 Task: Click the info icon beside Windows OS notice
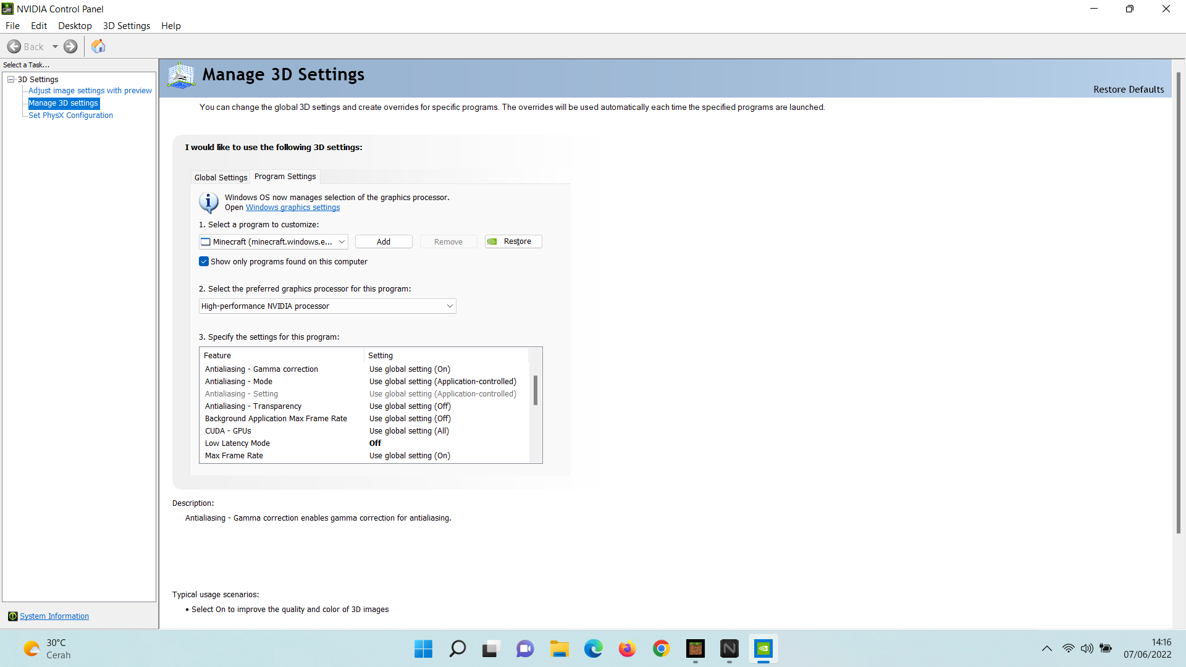208,202
